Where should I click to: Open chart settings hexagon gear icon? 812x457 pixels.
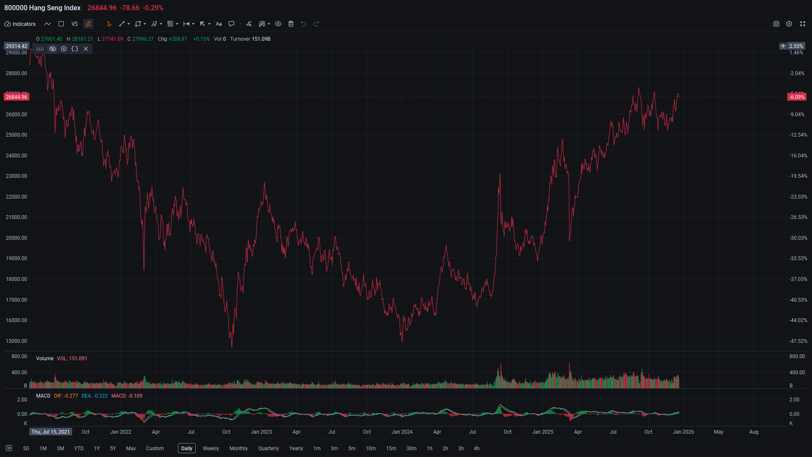tap(789, 24)
